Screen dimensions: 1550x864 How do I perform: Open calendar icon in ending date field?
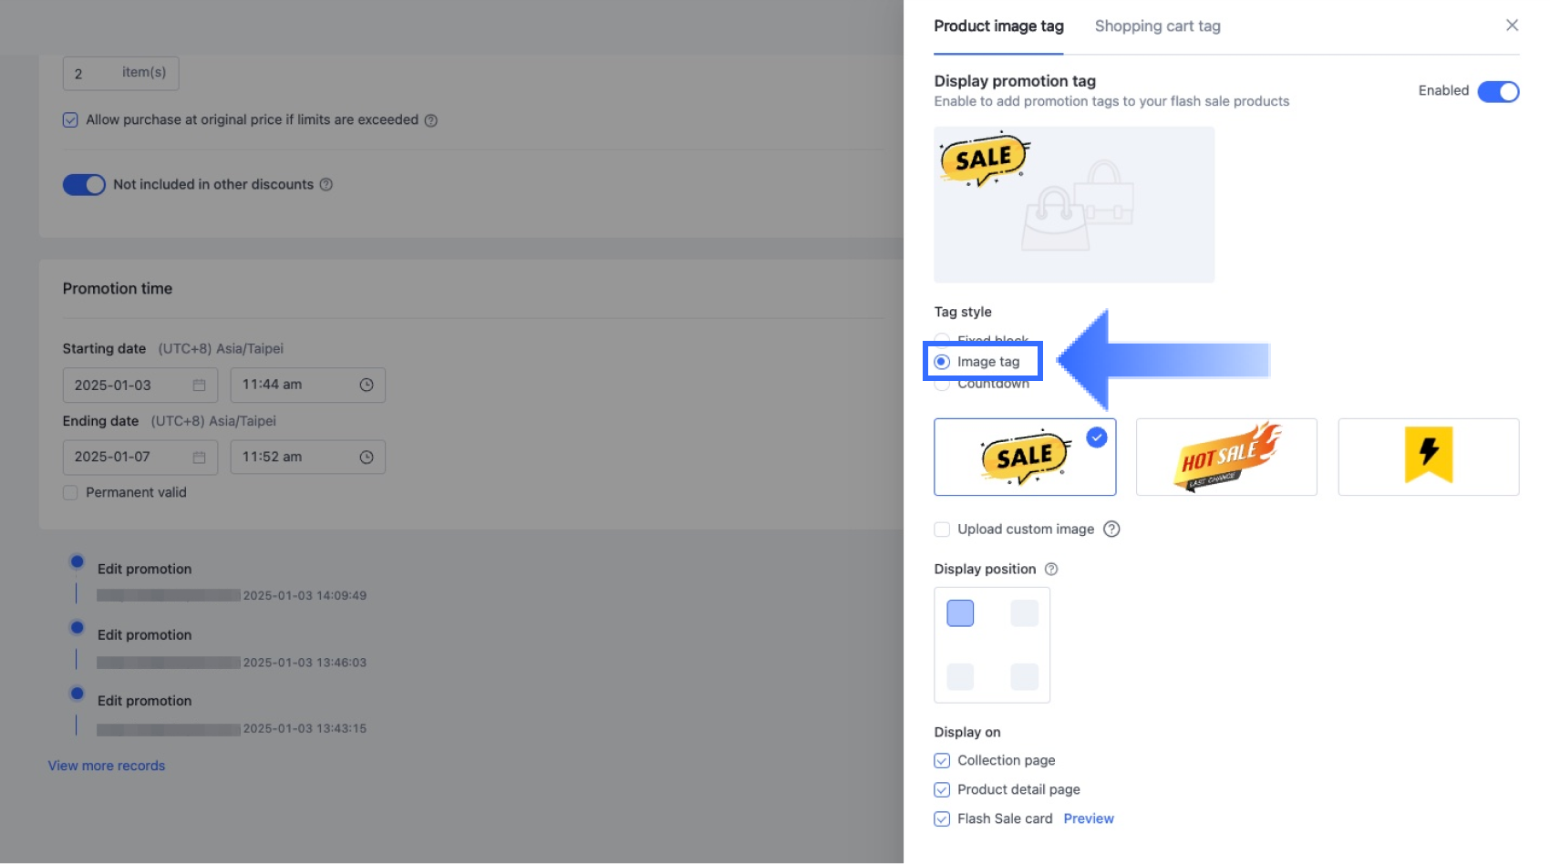click(x=199, y=458)
